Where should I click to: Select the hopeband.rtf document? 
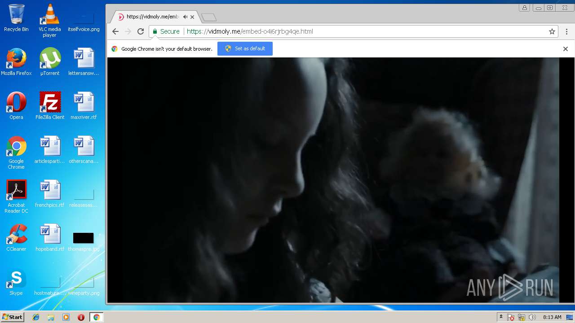[50, 238]
